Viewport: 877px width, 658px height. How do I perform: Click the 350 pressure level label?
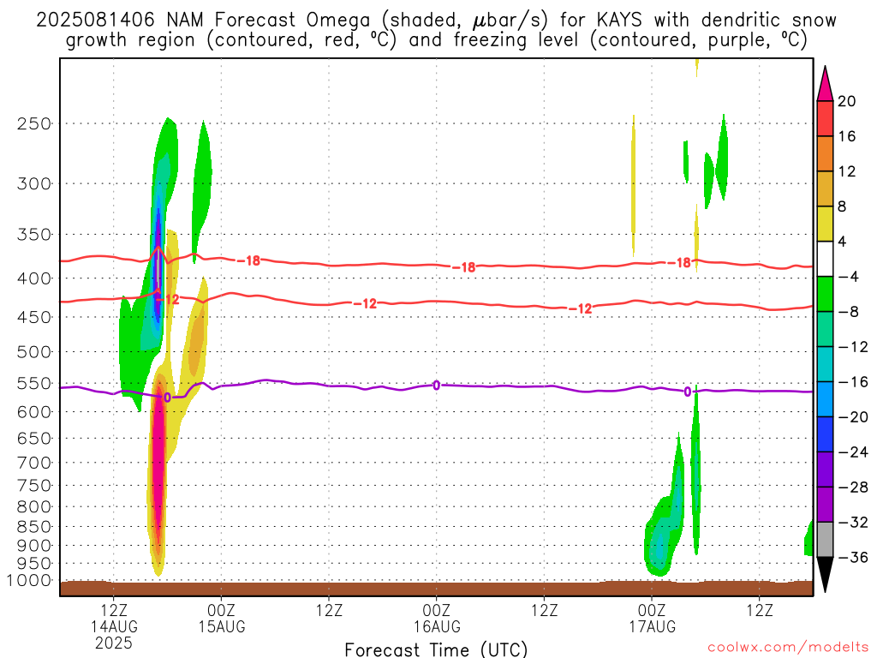tap(34, 235)
